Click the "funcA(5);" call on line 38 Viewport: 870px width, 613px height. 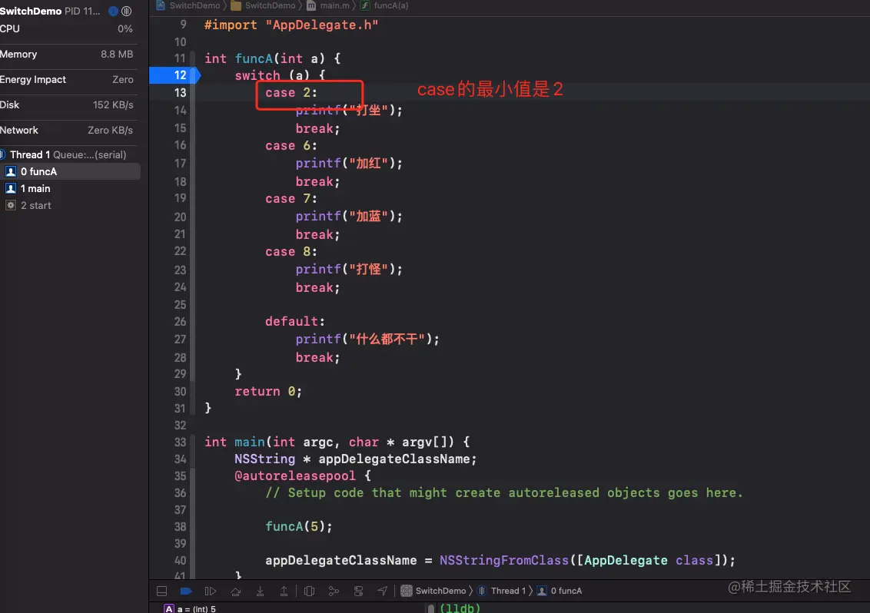click(x=298, y=526)
